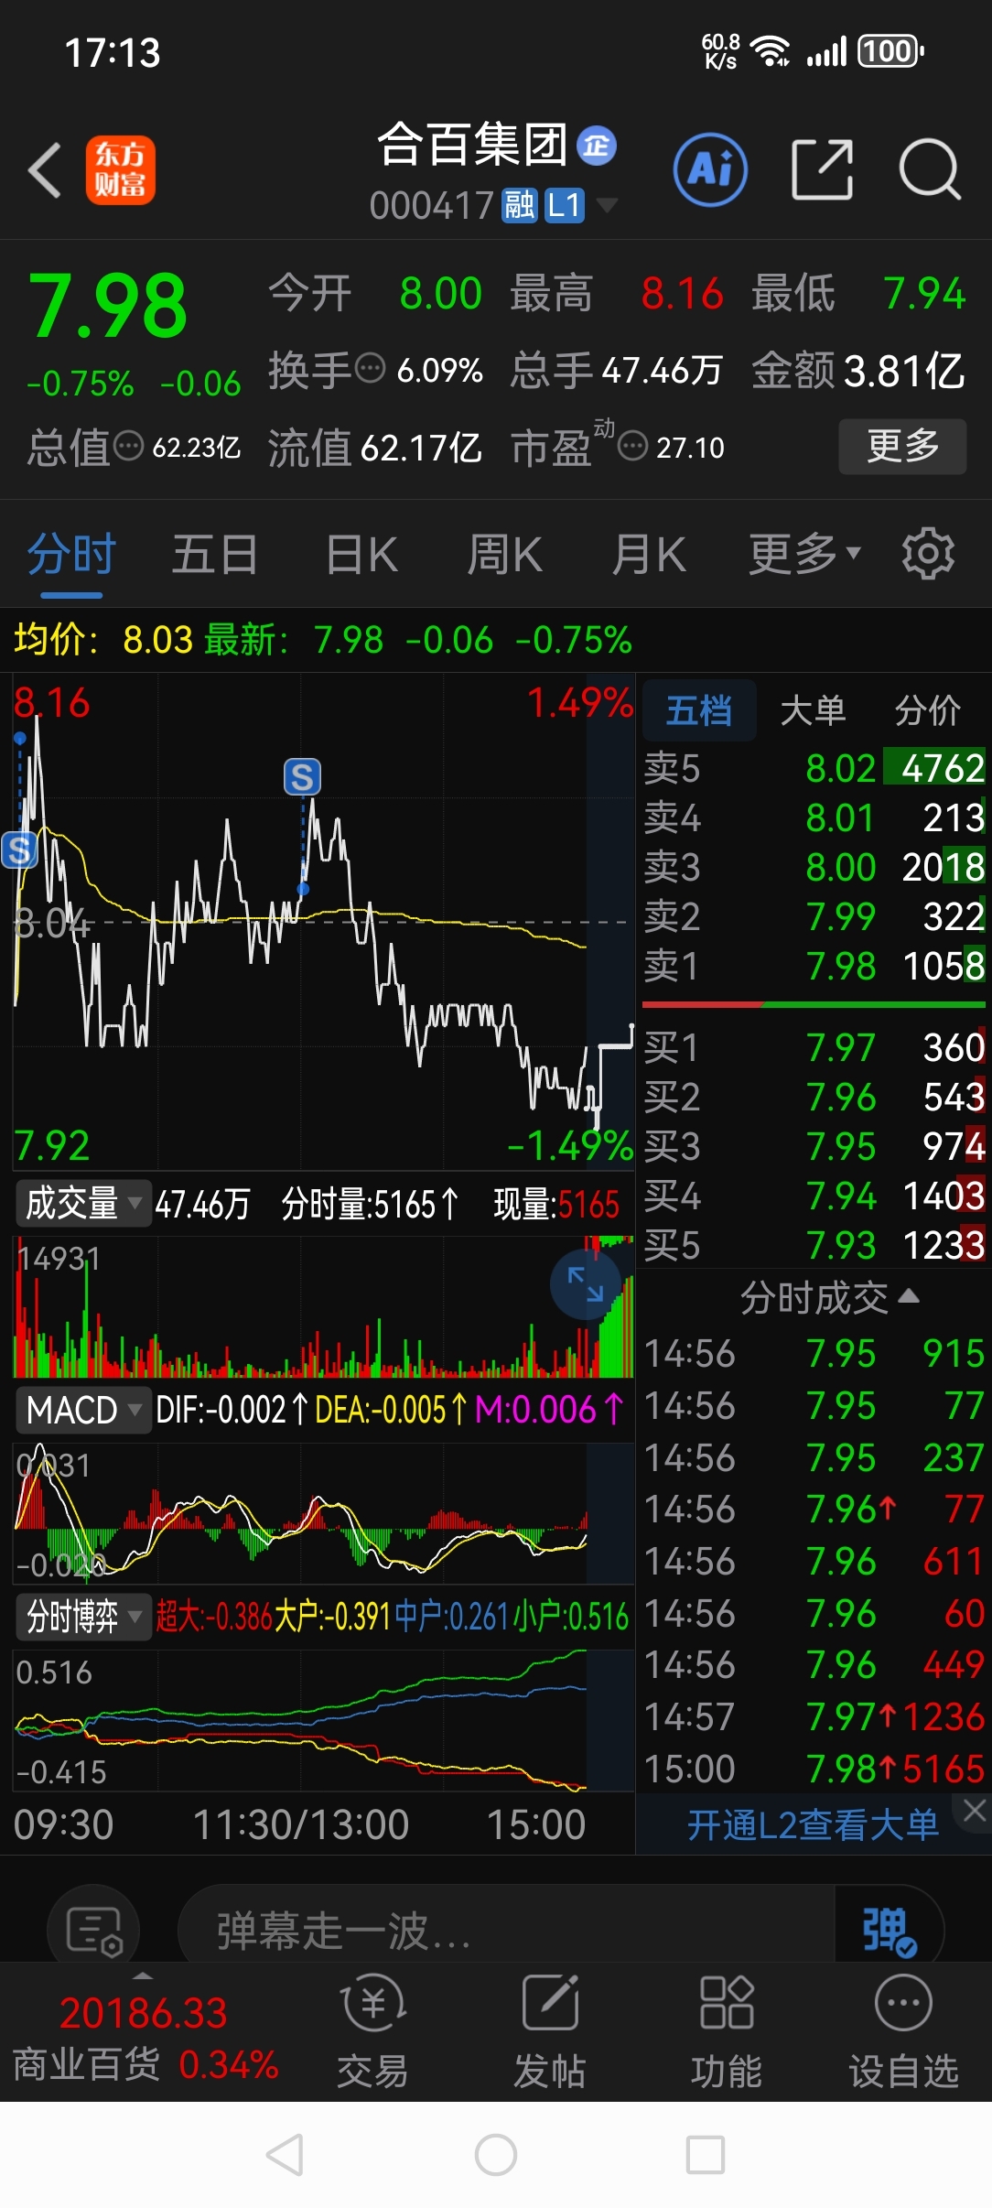Viewport: 992px width, 2208px height.
Task: Tap the 卖3 row at 8.00
Action: click(814, 867)
